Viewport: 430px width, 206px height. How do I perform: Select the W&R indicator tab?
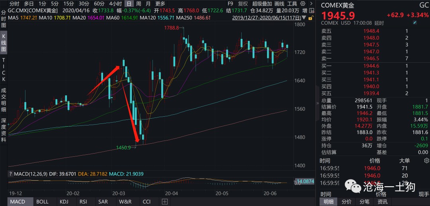point(125,202)
